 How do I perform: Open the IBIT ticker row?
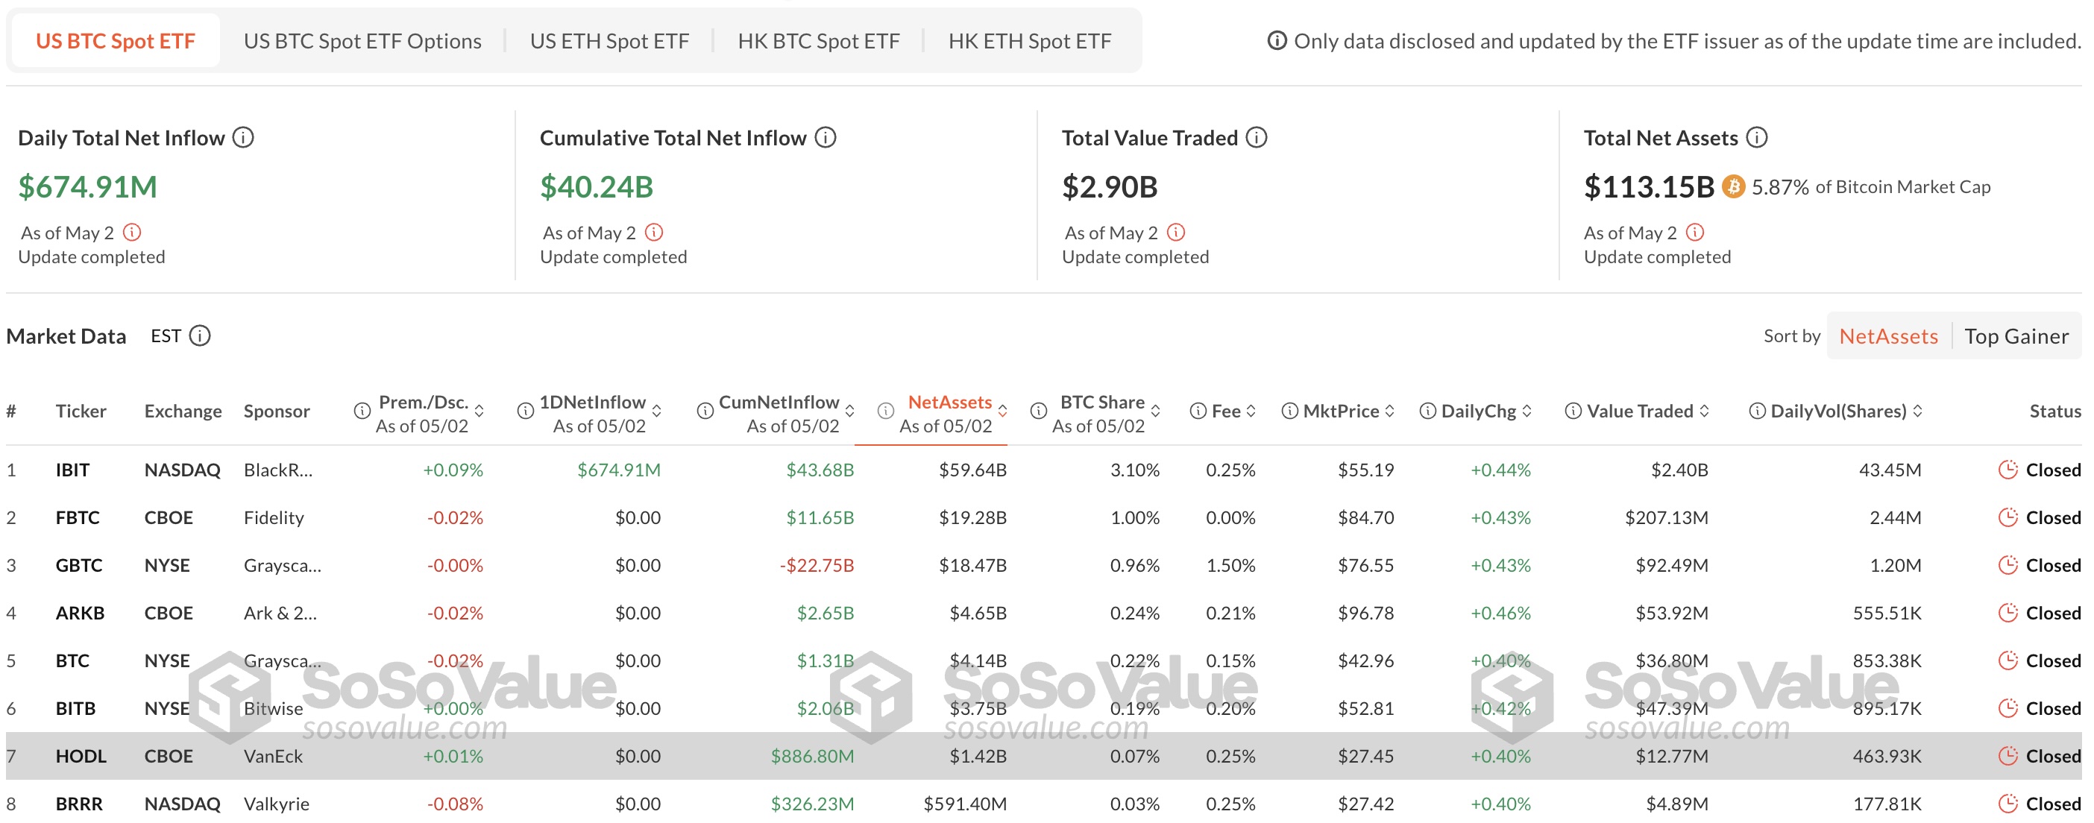[1044, 470]
